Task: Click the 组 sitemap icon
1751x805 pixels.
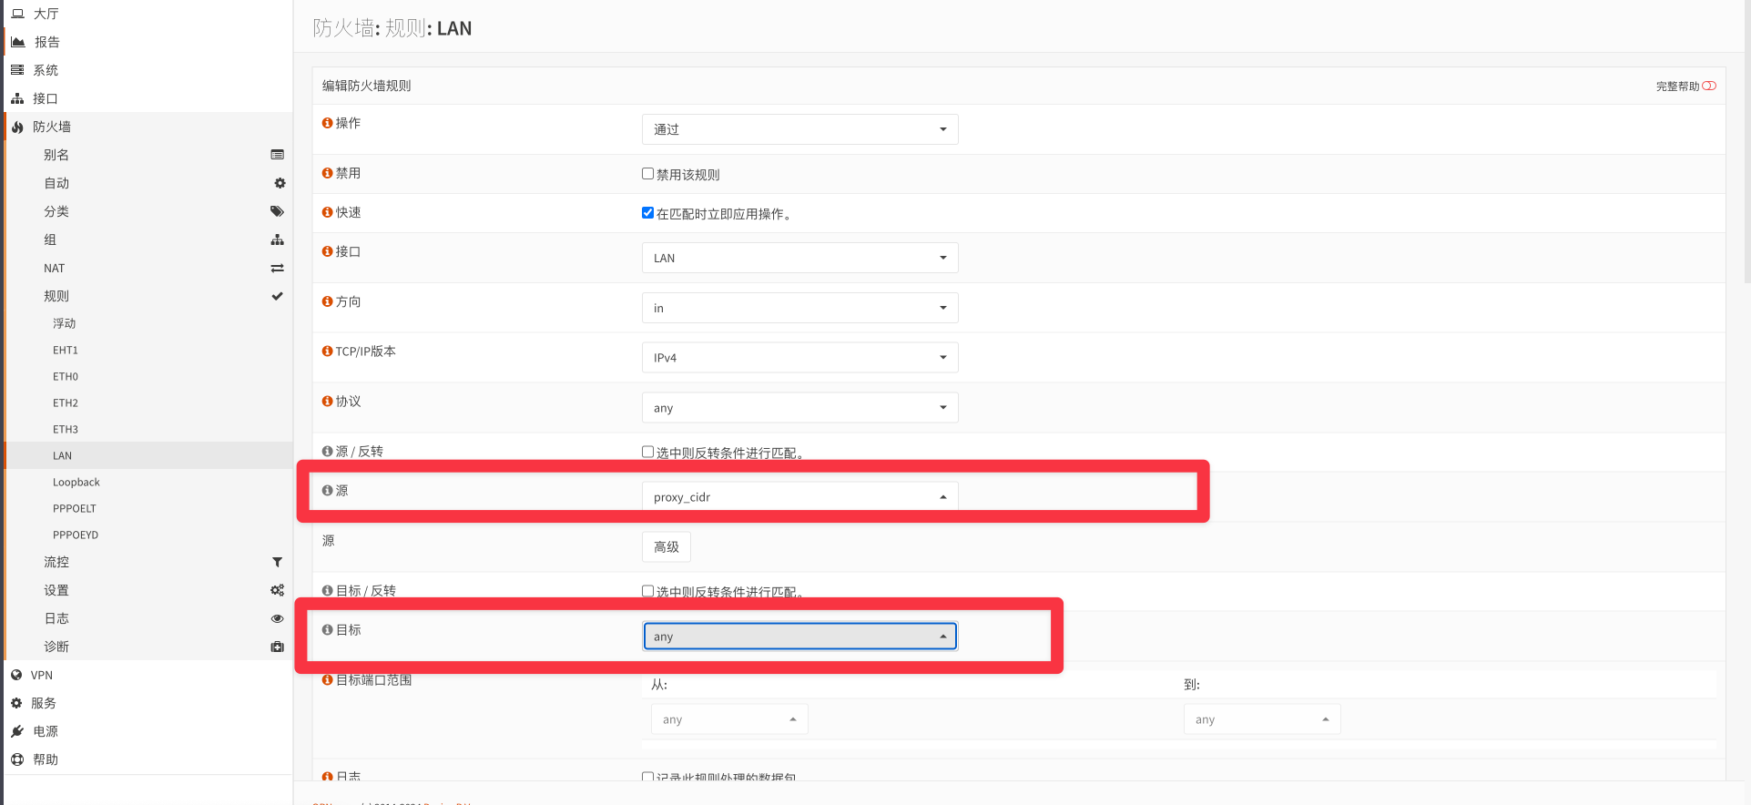Action: click(278, 239)
